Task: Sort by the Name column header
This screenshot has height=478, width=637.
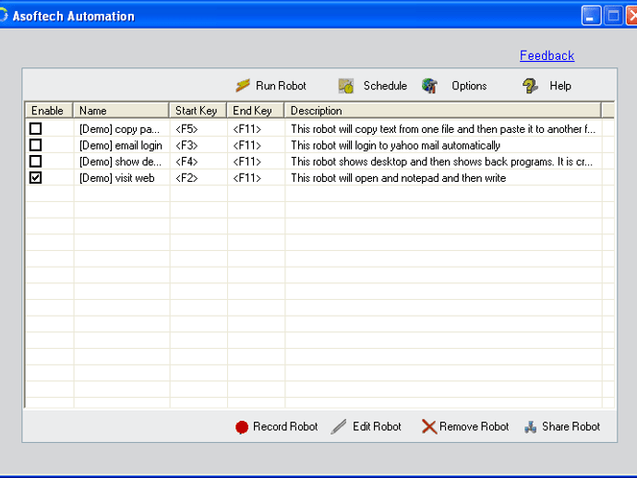Action: pos(121,111)
